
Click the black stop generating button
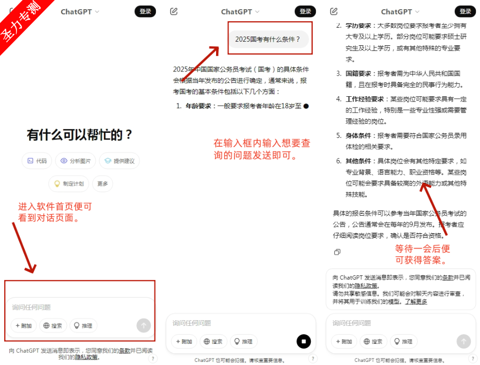[x=304, y=341]
